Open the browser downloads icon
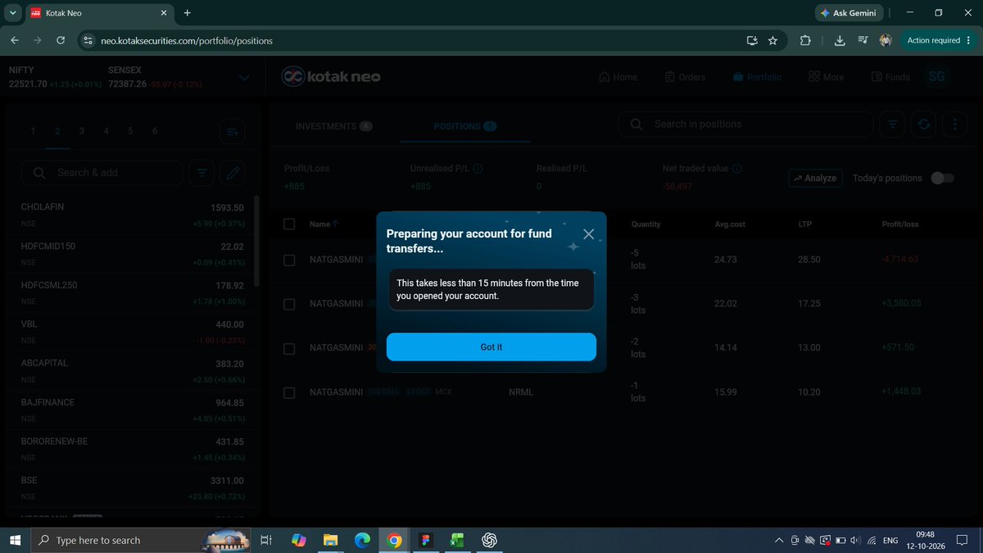 [x=840, y=40]
